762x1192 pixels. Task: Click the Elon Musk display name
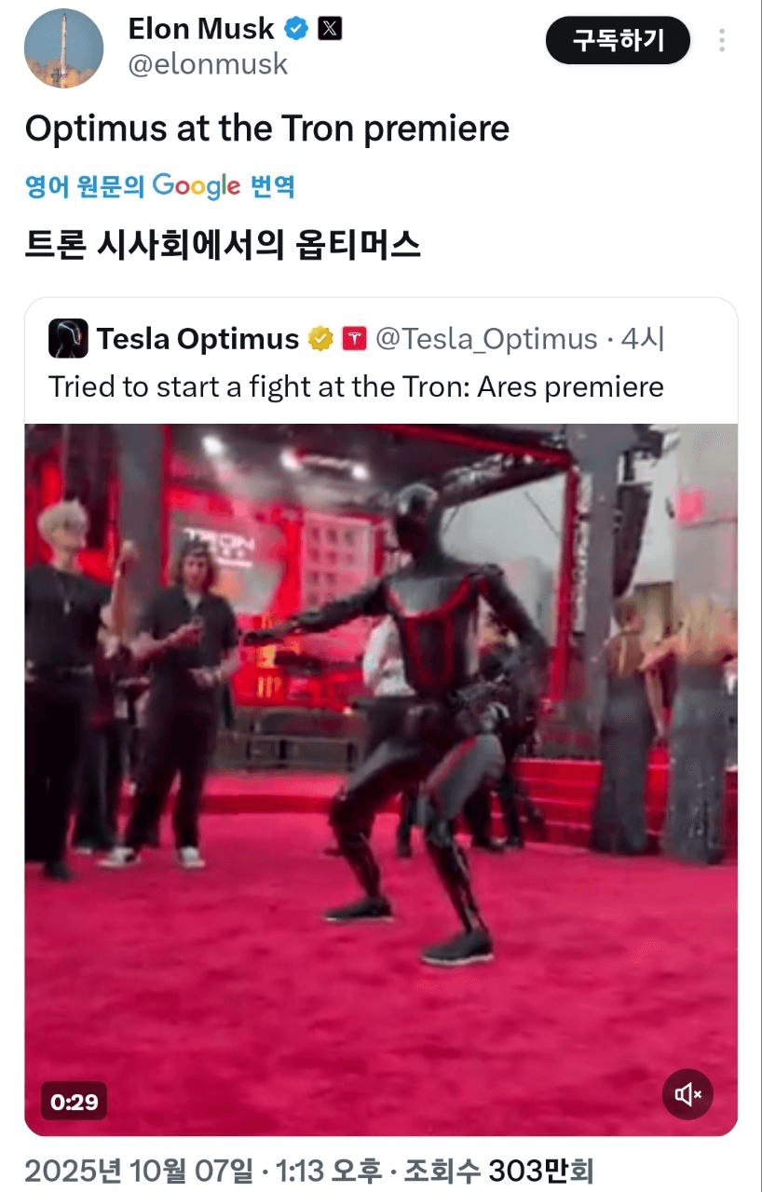tap(201, 29)
